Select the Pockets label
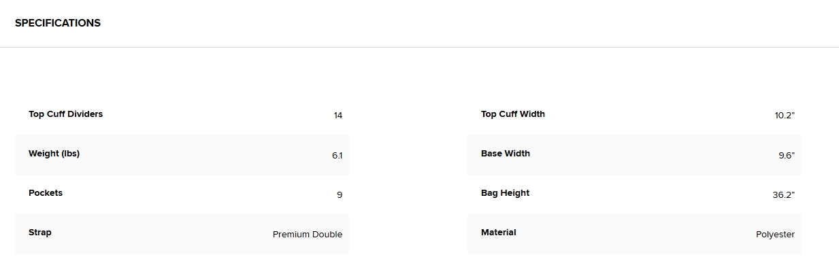Screen dimensions: 839x272 [x=46, y=193]
